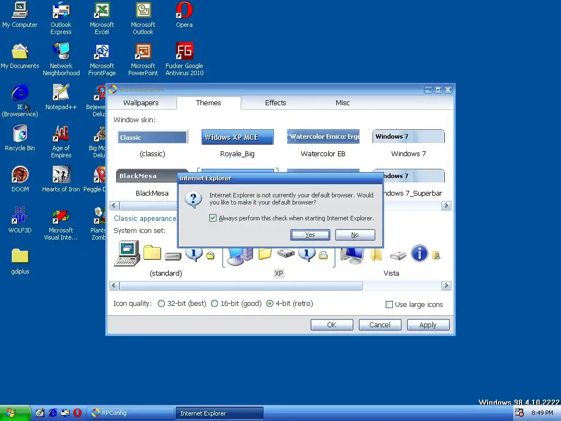Click the Show Desktop quick launch icon
This screenshot has height=421, width=561.
pyautogui.click(x=39, y=413)
